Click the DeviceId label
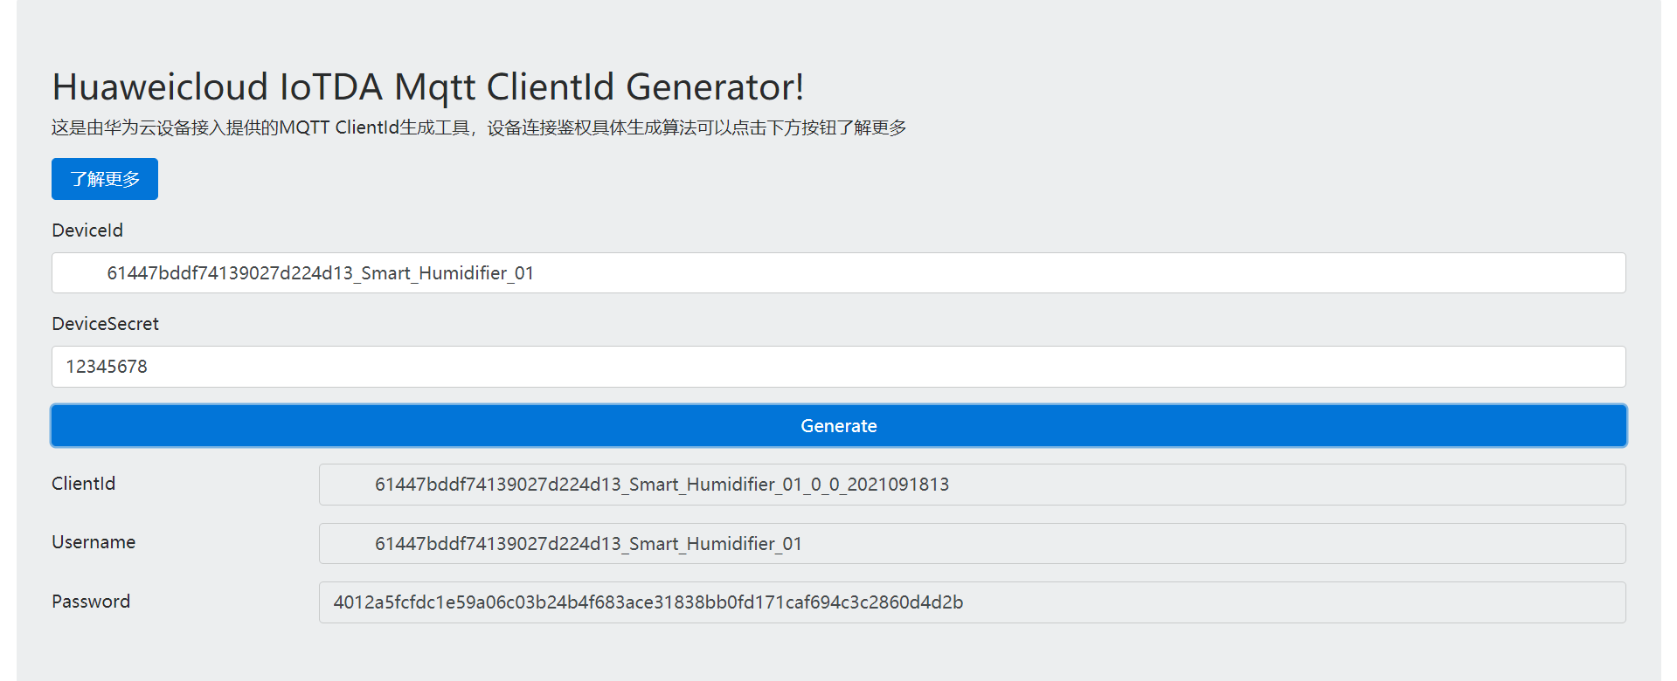The width and height of the screenshot is (1677, 681). coord(87,230)
